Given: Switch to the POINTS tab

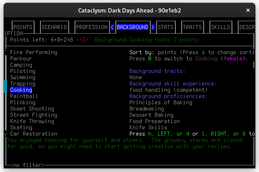Looking at the screenshot, I should [23, 27].
